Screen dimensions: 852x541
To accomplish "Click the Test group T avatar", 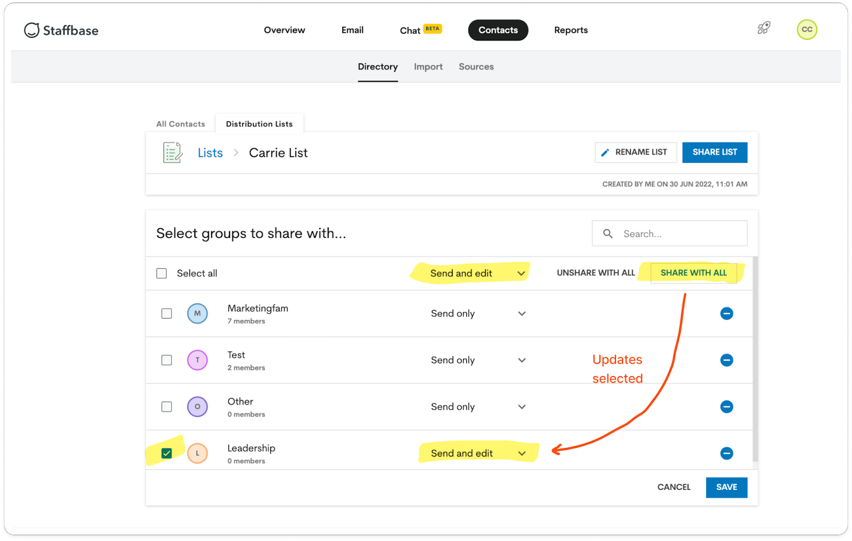I will pos(197,360).
